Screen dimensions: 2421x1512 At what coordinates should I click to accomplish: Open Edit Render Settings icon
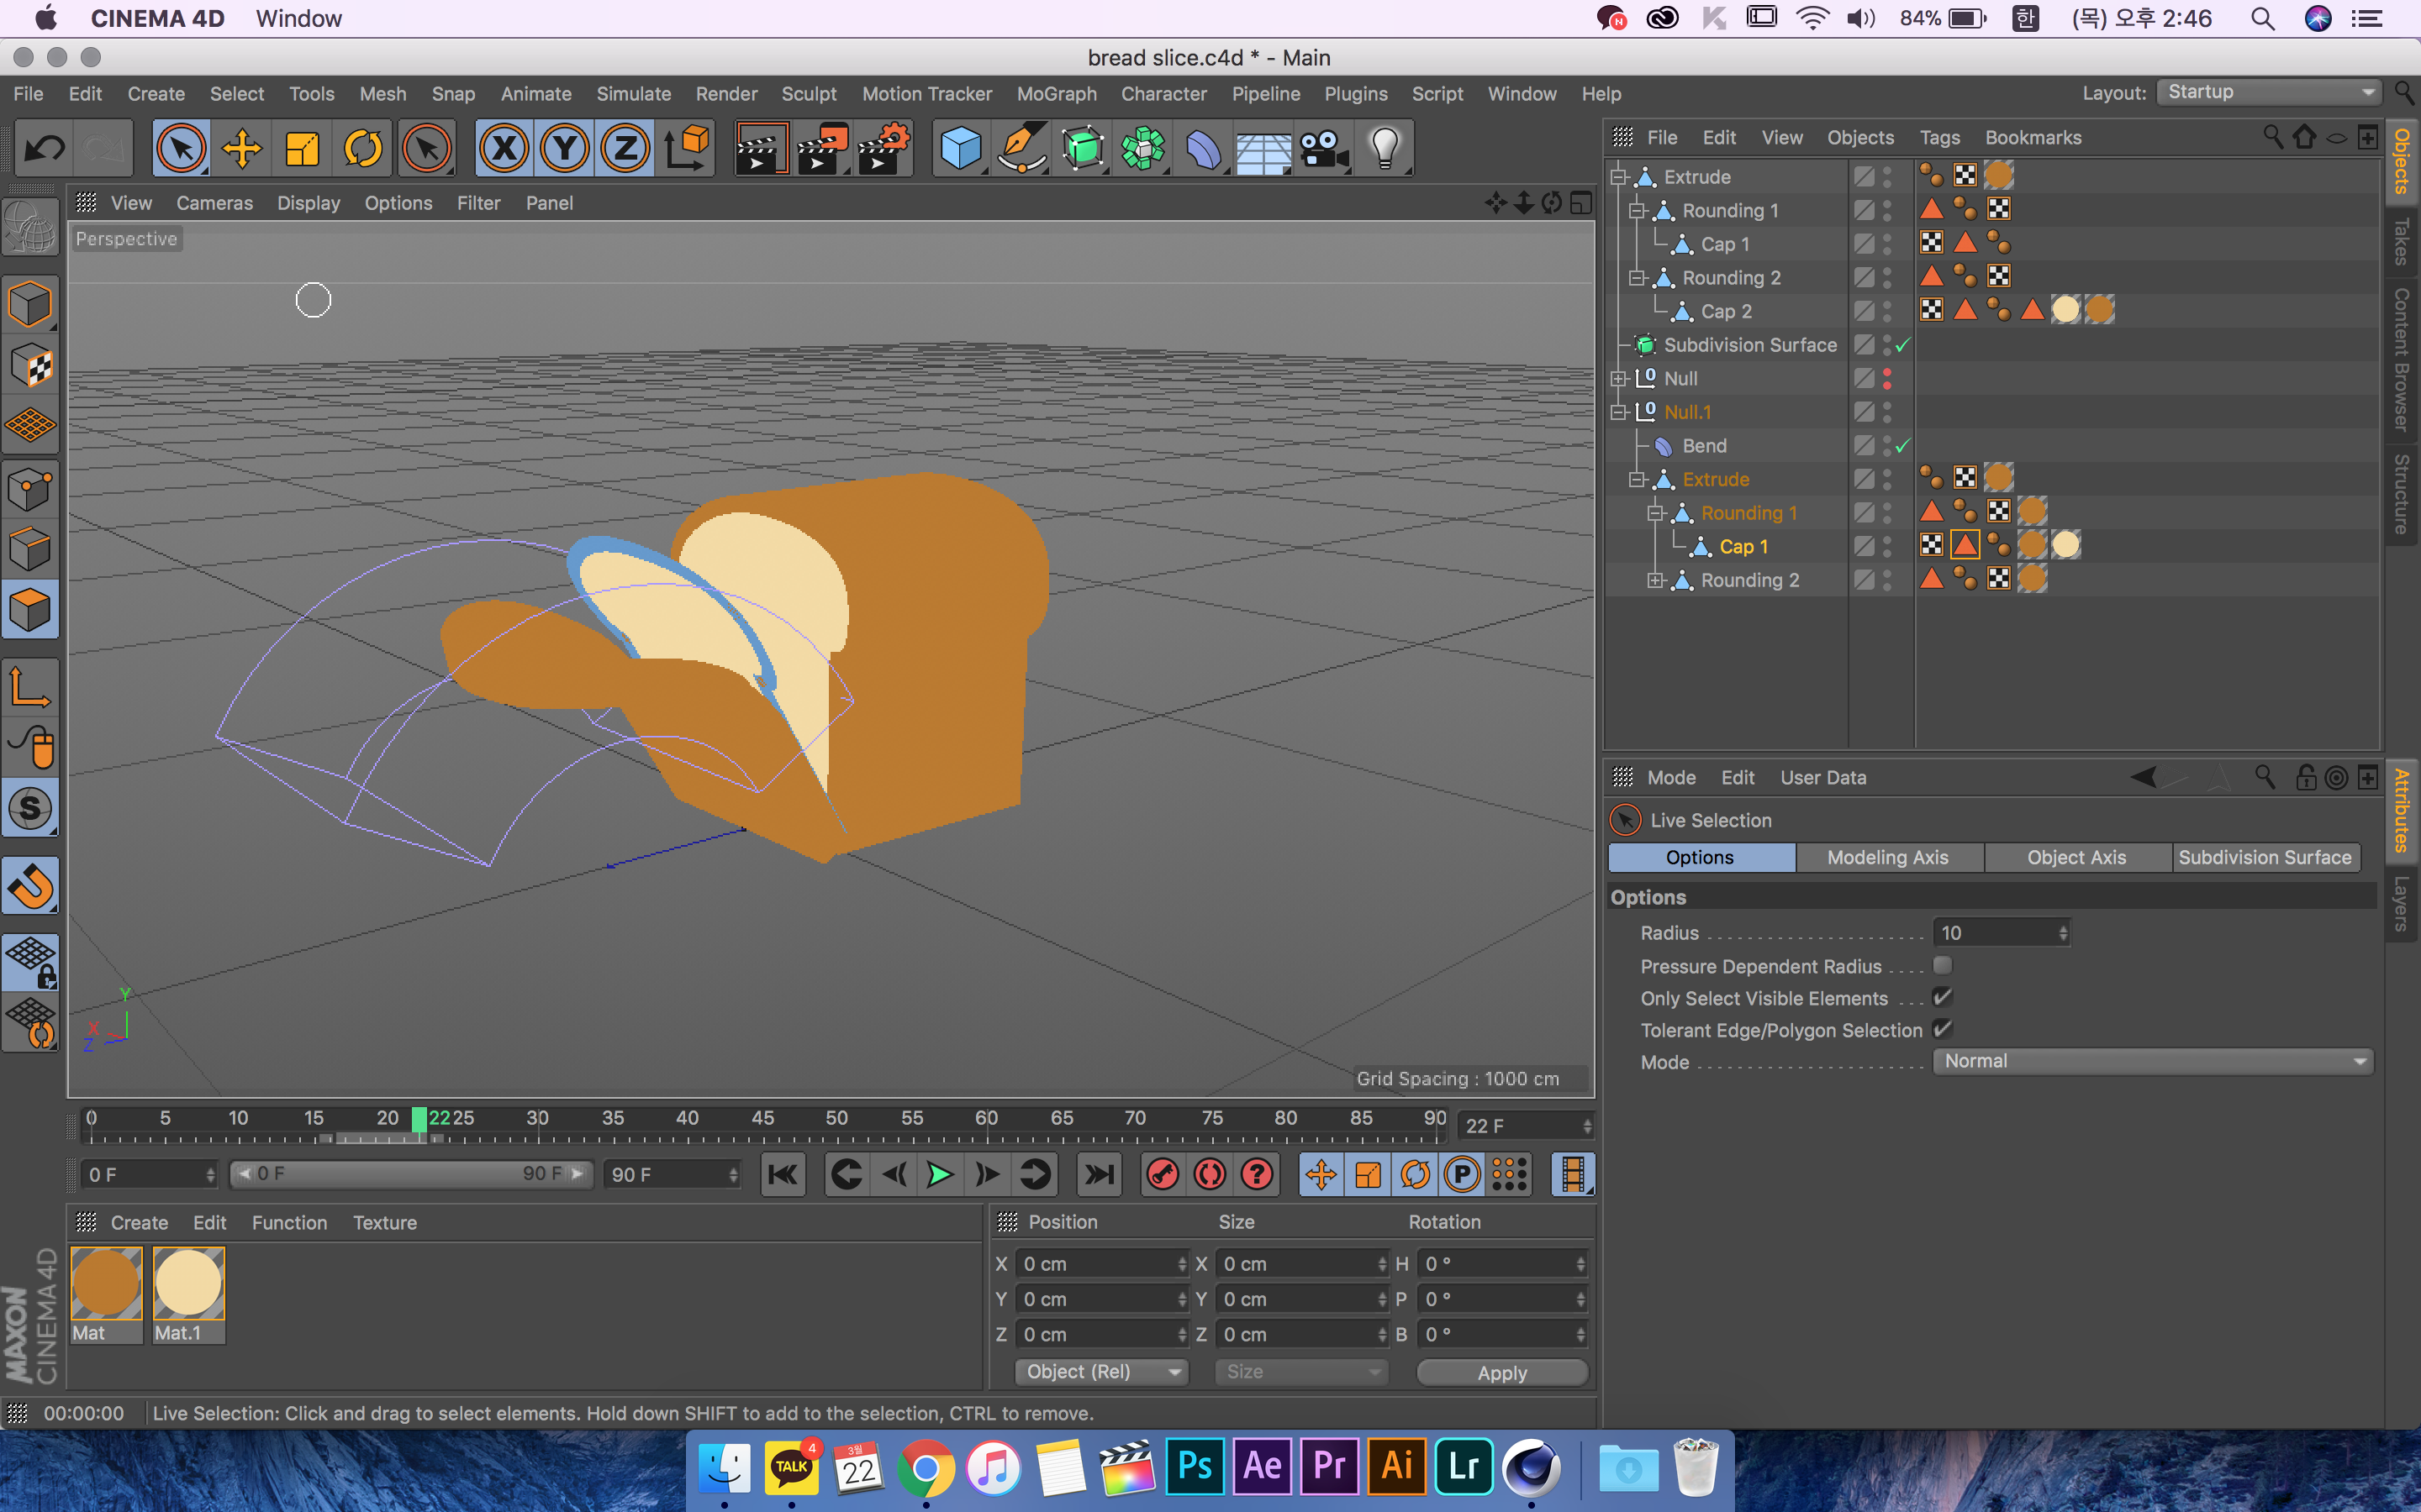883,149
